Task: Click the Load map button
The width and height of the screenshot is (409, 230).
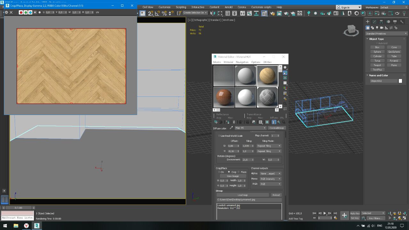Action: coord(243,195)
